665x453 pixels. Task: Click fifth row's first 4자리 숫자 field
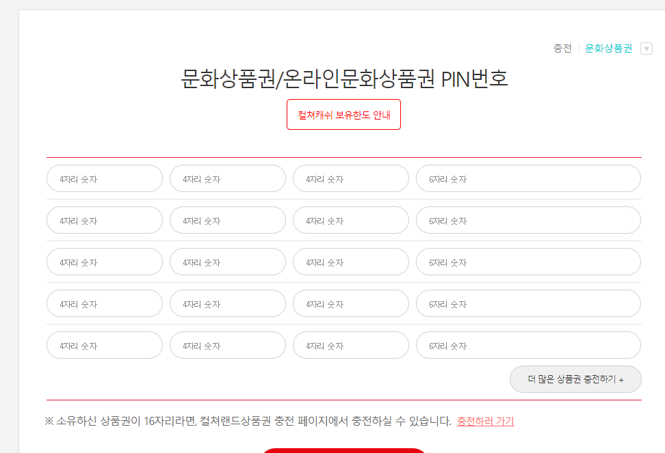(104, 345)
